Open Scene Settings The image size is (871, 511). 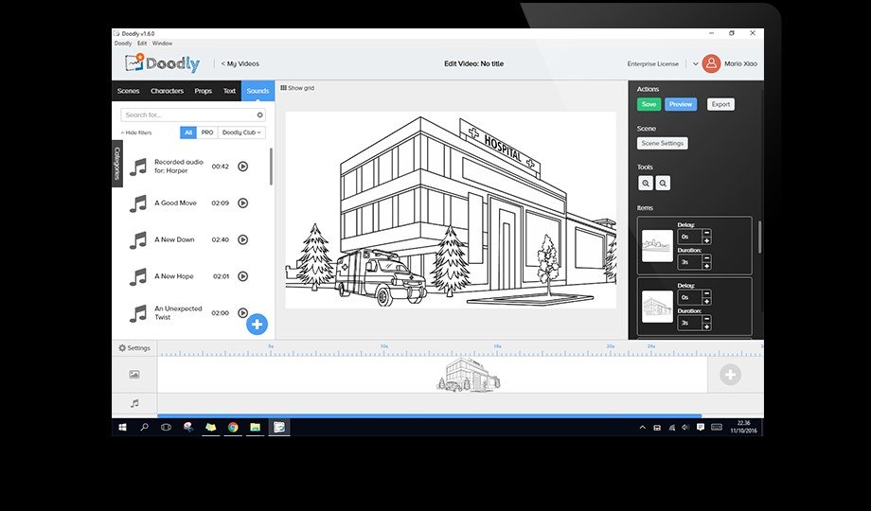(662, 143)
